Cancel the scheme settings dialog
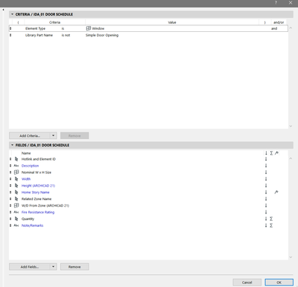Viewport: 298px width, 287px height. [x=247, y=283]
